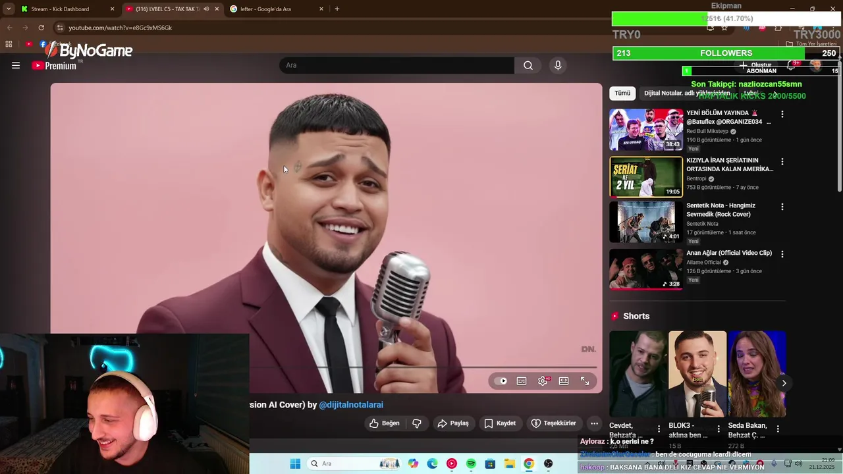Viewport: 843px width, 474px height.
Task: Show more filter chips with the chevron
Action: [776, 93]
